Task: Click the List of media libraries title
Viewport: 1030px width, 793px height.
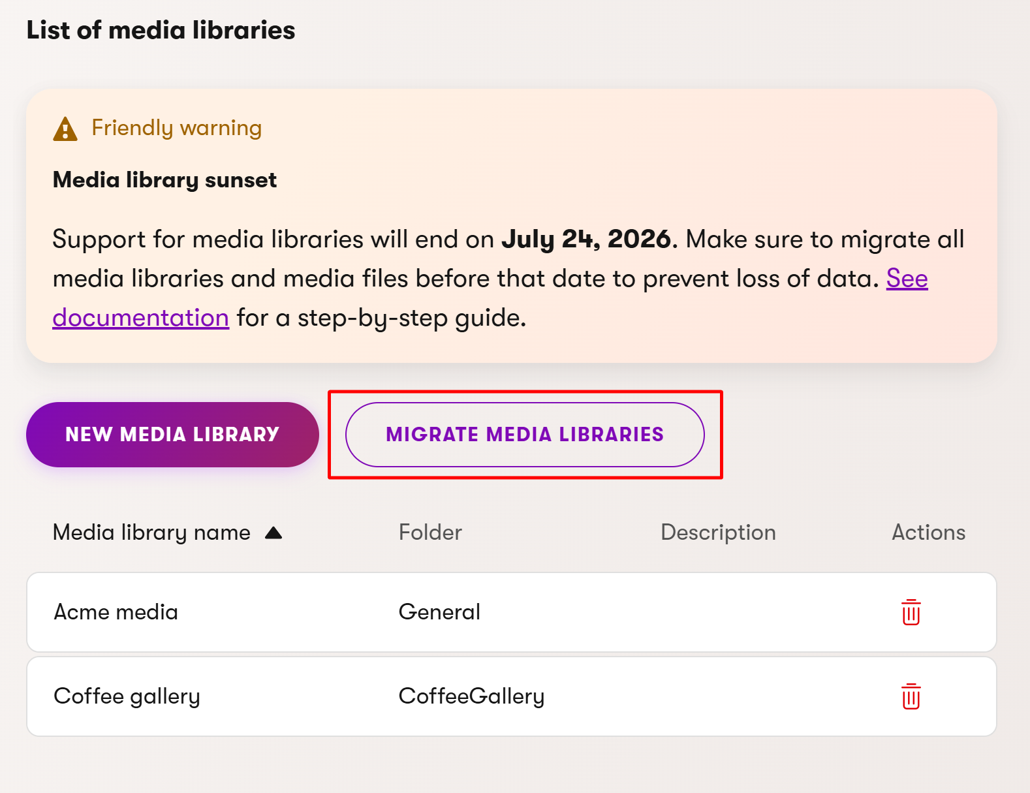Action: click(161, 31)
